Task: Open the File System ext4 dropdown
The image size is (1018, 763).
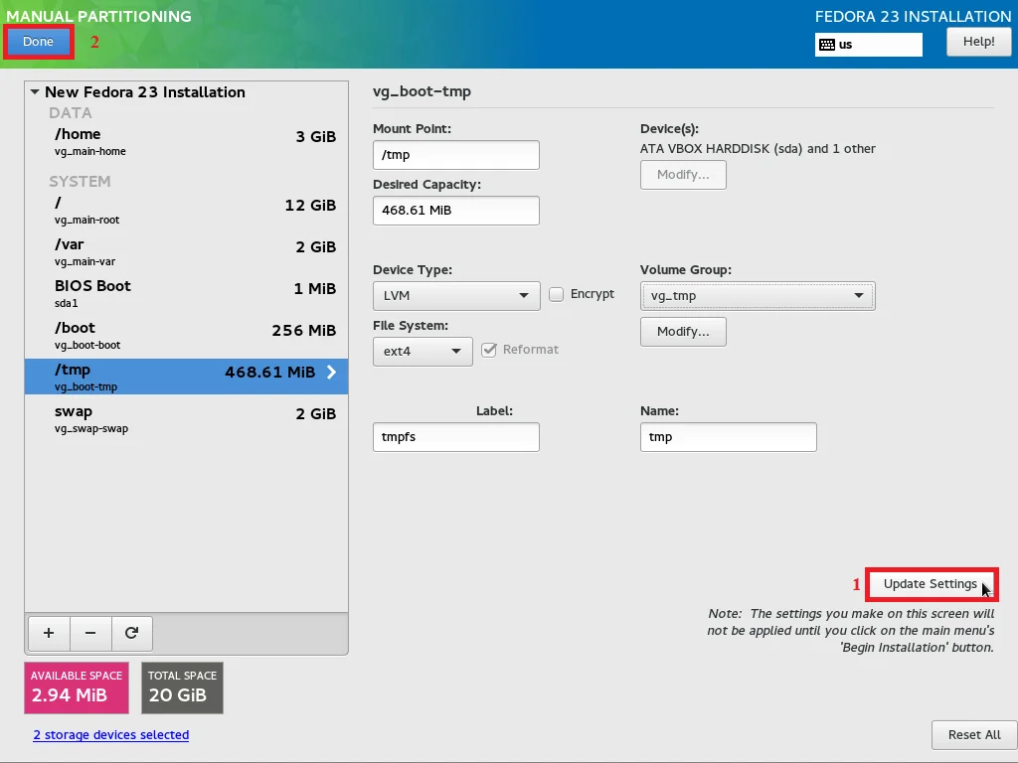Action: tap(423, 352)
